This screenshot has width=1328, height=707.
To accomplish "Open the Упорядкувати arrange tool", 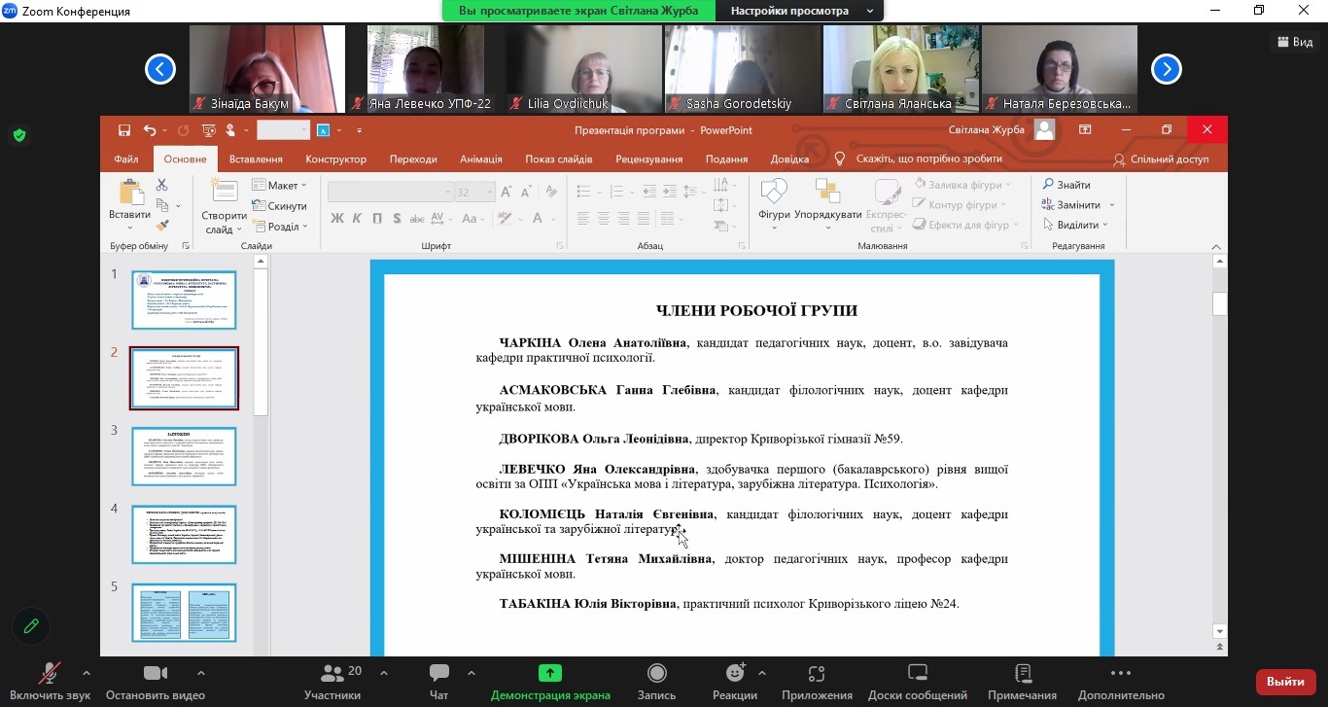I will pos(828,205).
